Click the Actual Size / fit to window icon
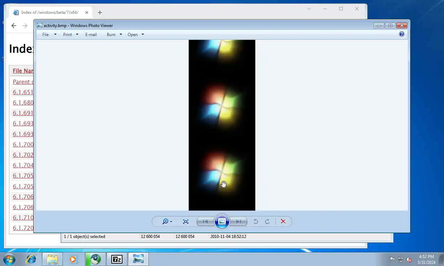 [x=186, y=222]
